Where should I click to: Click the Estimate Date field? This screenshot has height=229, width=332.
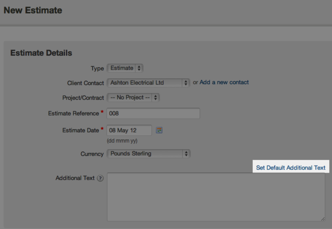129,130
